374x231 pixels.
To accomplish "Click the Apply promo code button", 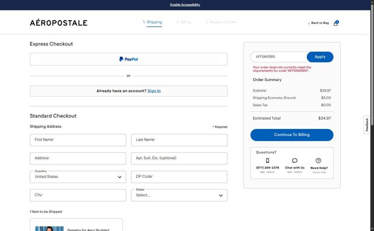I will [320, 57].
